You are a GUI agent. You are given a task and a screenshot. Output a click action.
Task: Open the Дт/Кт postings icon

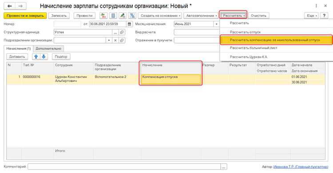point(103,16)
